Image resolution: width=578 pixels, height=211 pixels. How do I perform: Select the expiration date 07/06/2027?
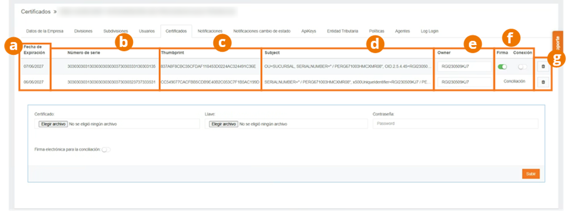coord(34,67)
